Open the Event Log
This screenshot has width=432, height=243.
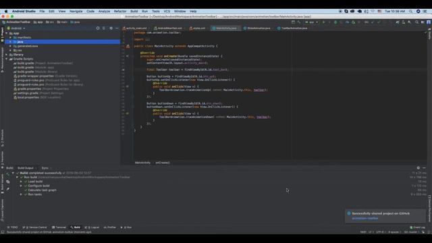[x=417, y=227]
